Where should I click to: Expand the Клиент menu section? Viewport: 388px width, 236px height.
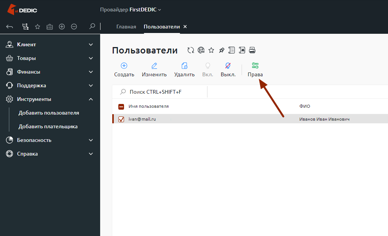click(x=49, y=44)
